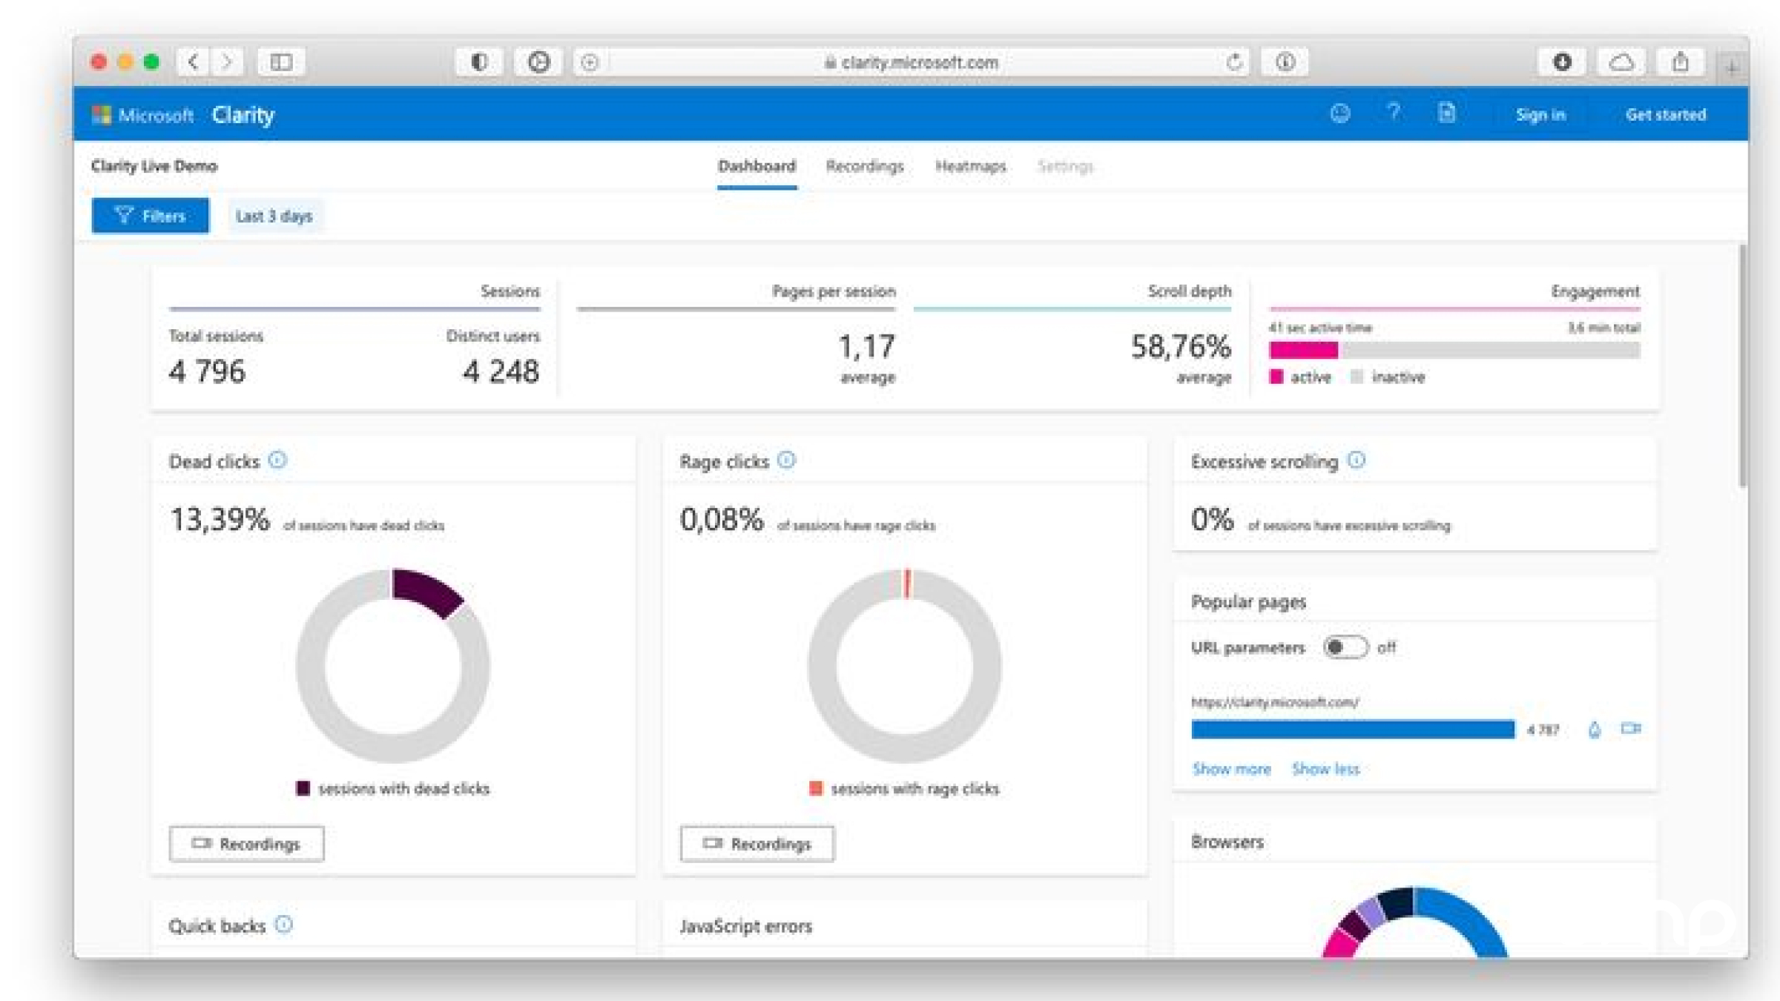
Task: Switch to the Recordings tab
Action: click(x=864, y=166)
